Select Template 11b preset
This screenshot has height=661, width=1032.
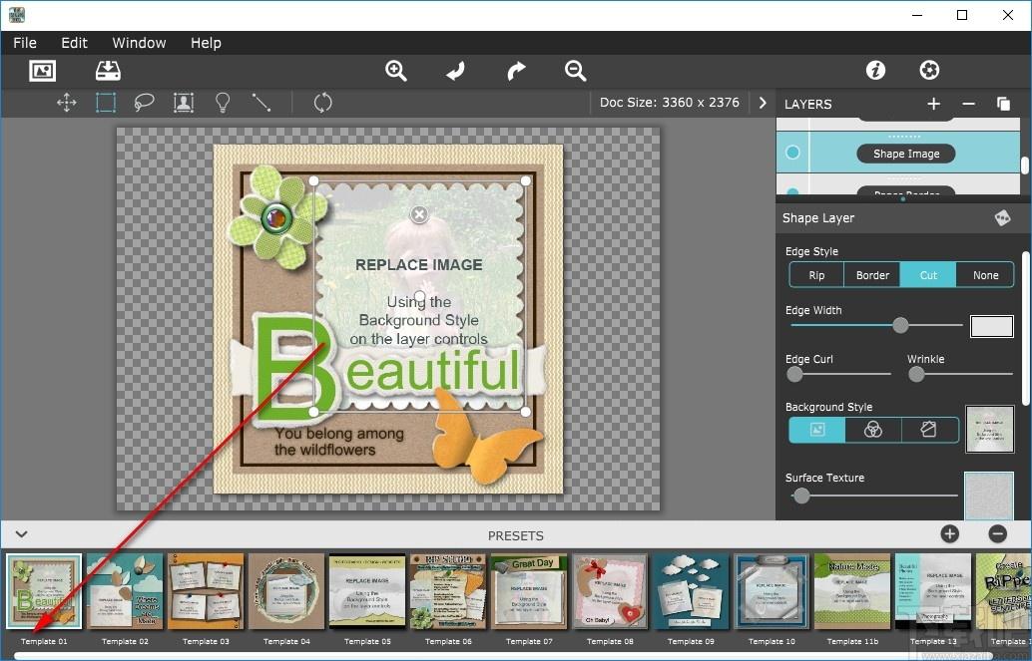coord(852,591)
